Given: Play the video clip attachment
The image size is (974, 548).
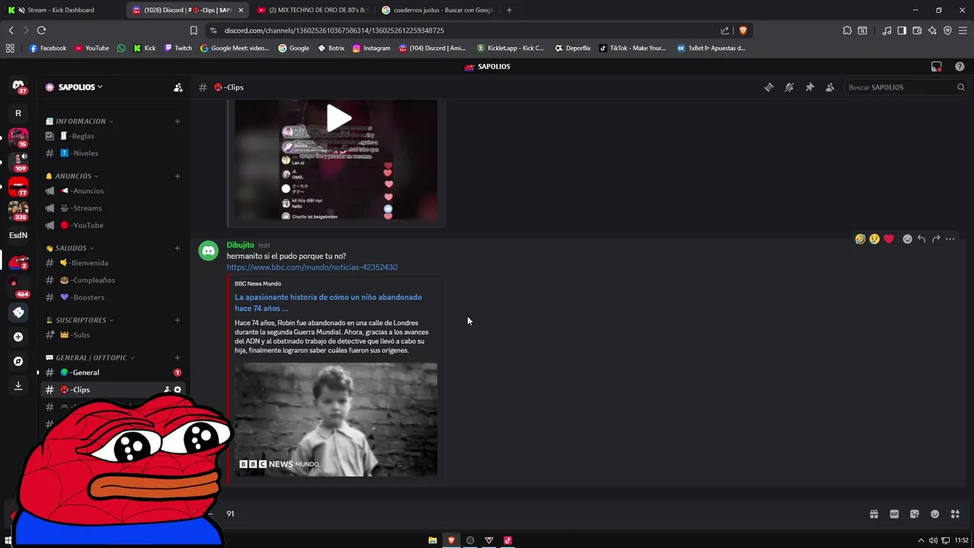Looking at the screenshot, I should coord(339,118).
